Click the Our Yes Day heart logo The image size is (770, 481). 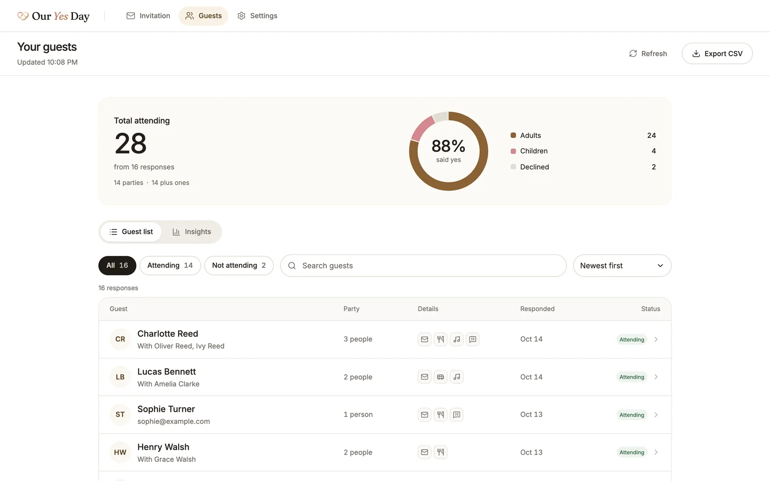pos(23,16)
